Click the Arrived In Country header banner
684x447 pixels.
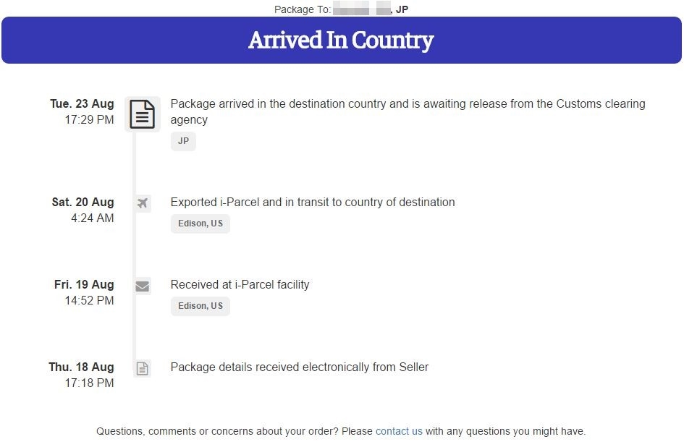pyautogui.click(x=342, y=41)
